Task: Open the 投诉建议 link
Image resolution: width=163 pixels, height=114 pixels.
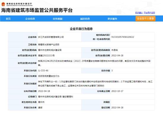Action: click(139, 12)
